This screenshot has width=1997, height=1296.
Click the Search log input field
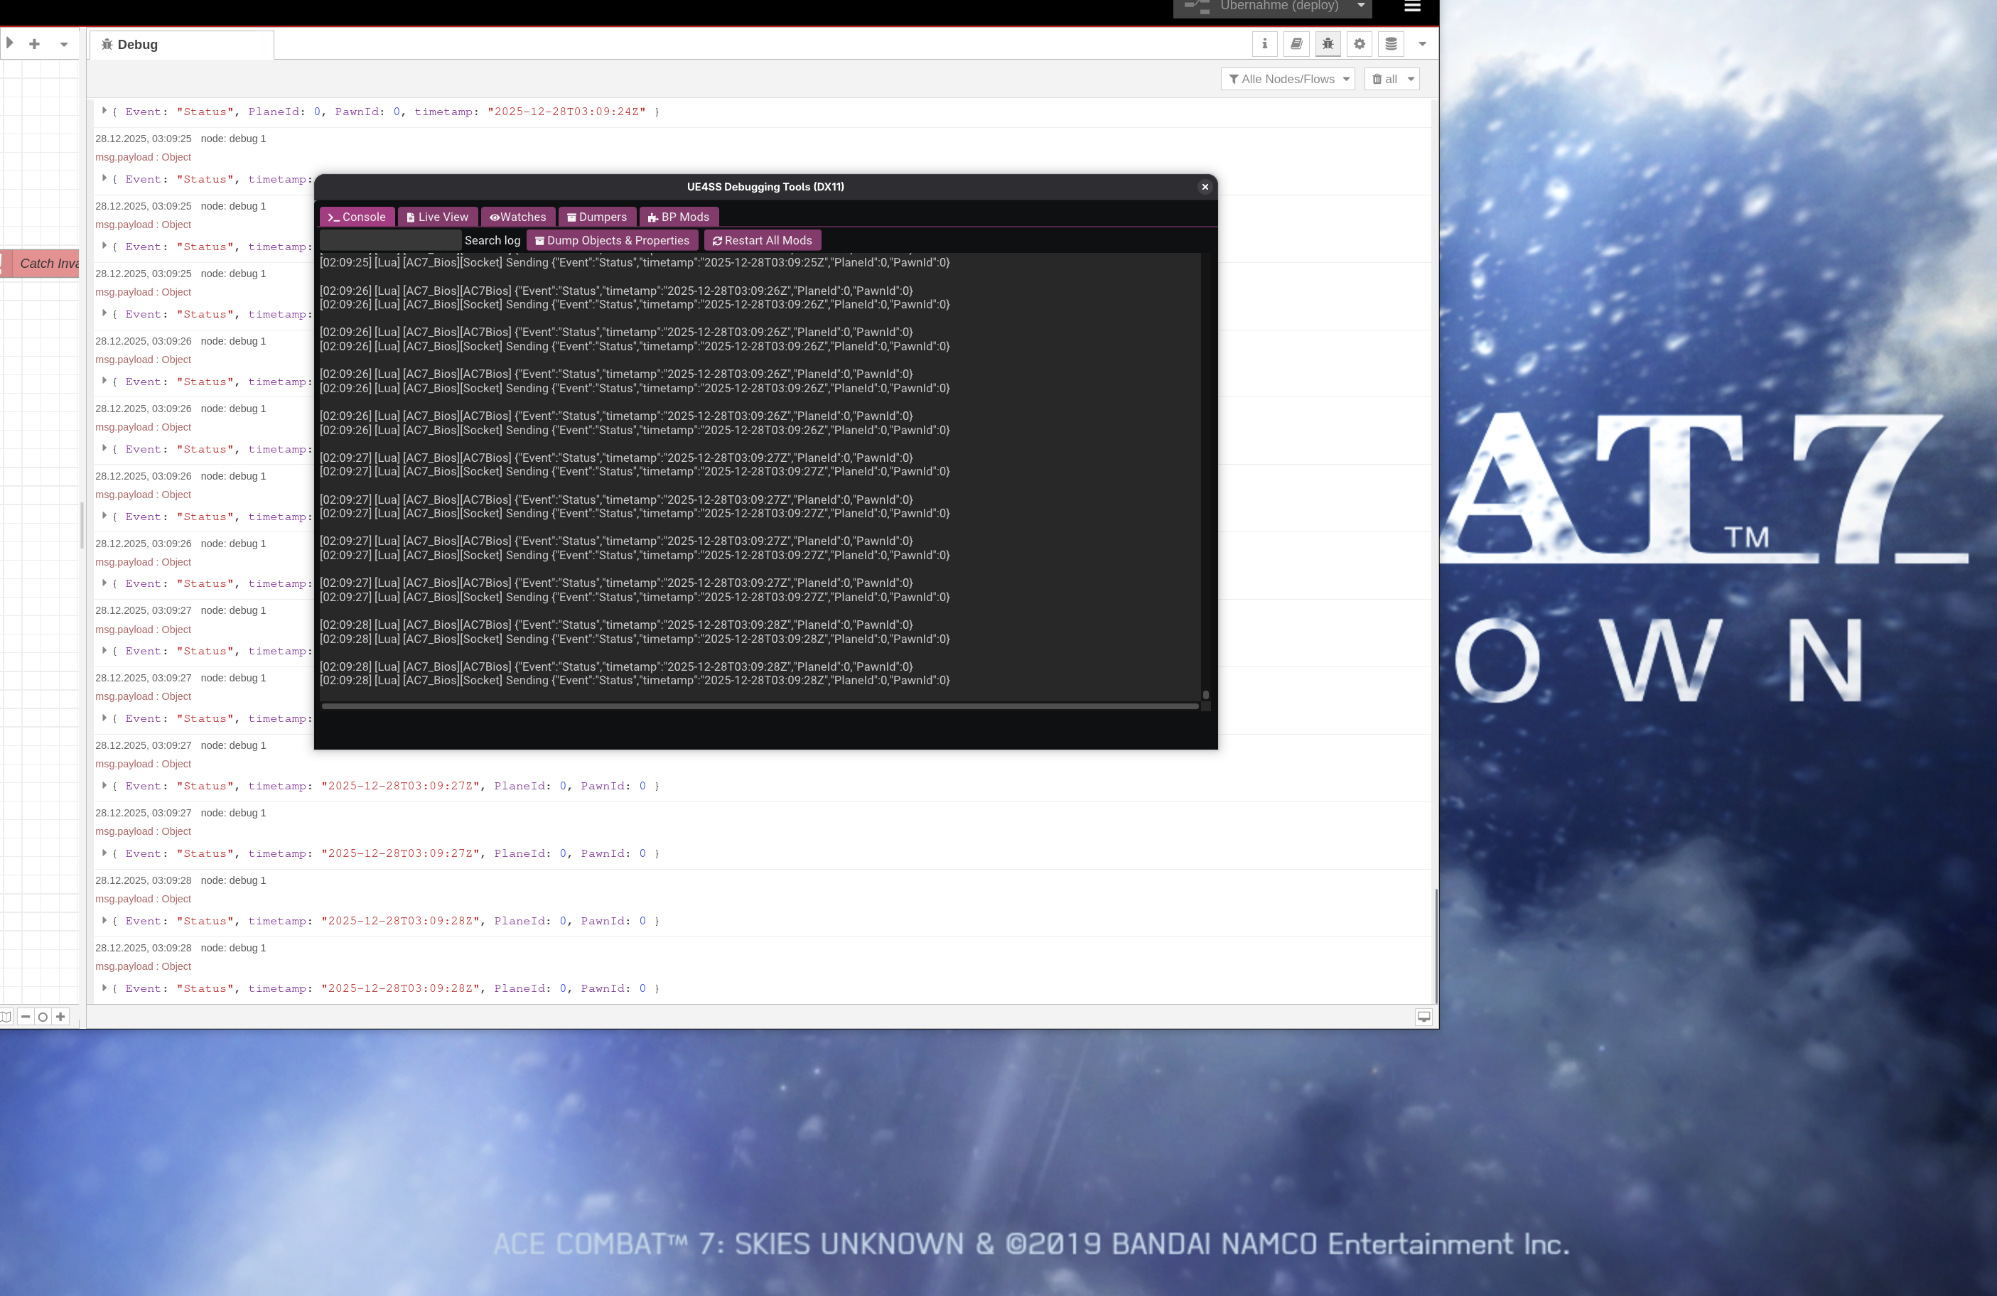(x=390, y=241)
